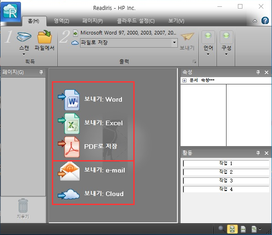Click the 지우기 trash can icon
The width and height of the screenshot is (272, 235).
click(23, 206)
